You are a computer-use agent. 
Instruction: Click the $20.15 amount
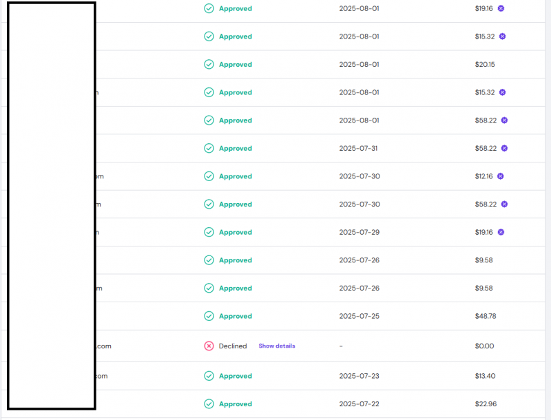coord(485,64)
